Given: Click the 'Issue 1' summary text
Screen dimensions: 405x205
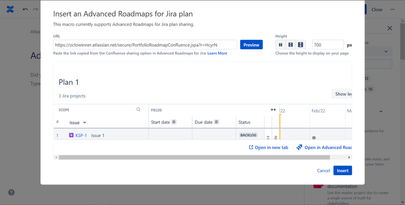Looking at the screenshot, I should tap(98, 135).
